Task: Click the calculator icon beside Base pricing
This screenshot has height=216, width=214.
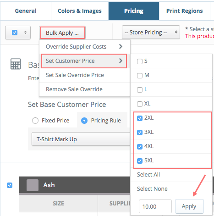Action: (16, 64)
